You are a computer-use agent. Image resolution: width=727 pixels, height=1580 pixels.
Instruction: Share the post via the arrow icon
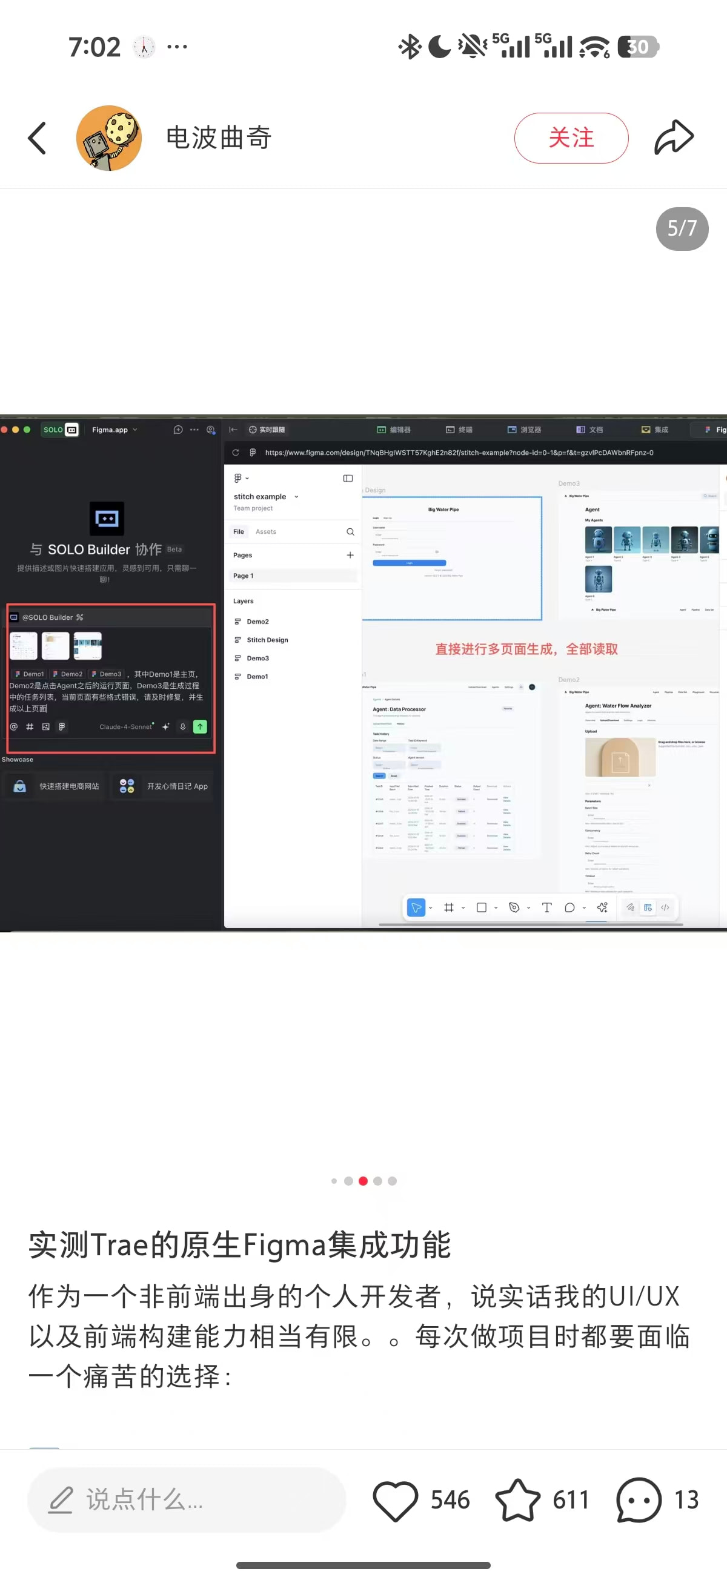(x=673, y=138)
